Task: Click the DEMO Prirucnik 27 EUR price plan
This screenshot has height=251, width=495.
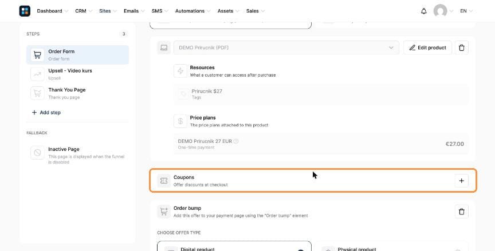Action: click(321, 144)
